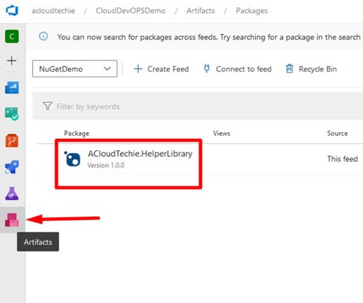This screenshot has width=363, height=303.
Task: Open the Artifacts sidebar icon
Action: (x=12, y=220)
